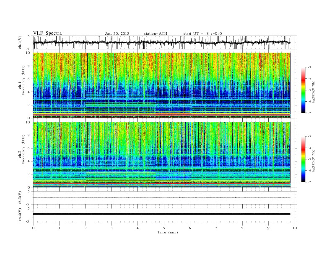Click the "6" kHz tick of the ch.1 spectrogram
The width and height of the screenshot is (332, 256).
[x=29, y=79]
